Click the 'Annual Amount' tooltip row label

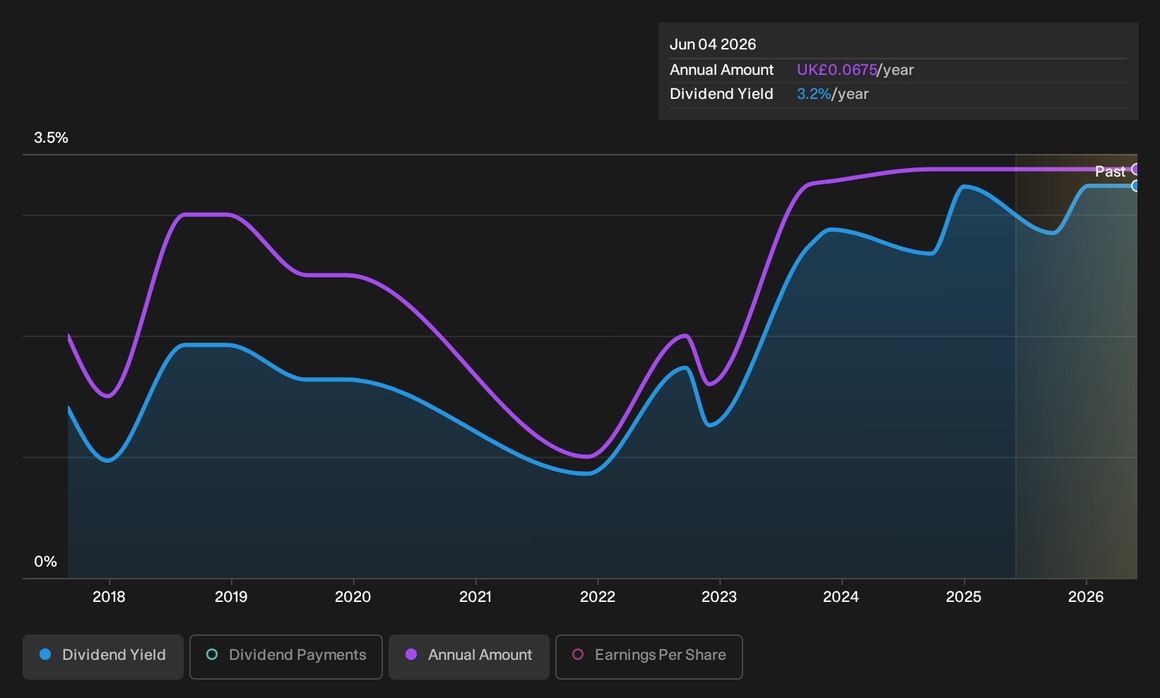[721, 70]
